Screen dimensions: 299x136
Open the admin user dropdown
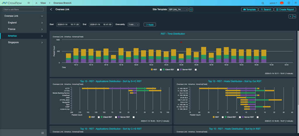coord(274,3)
